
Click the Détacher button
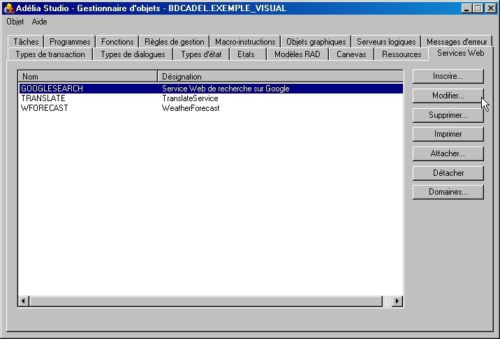(448, 173)
